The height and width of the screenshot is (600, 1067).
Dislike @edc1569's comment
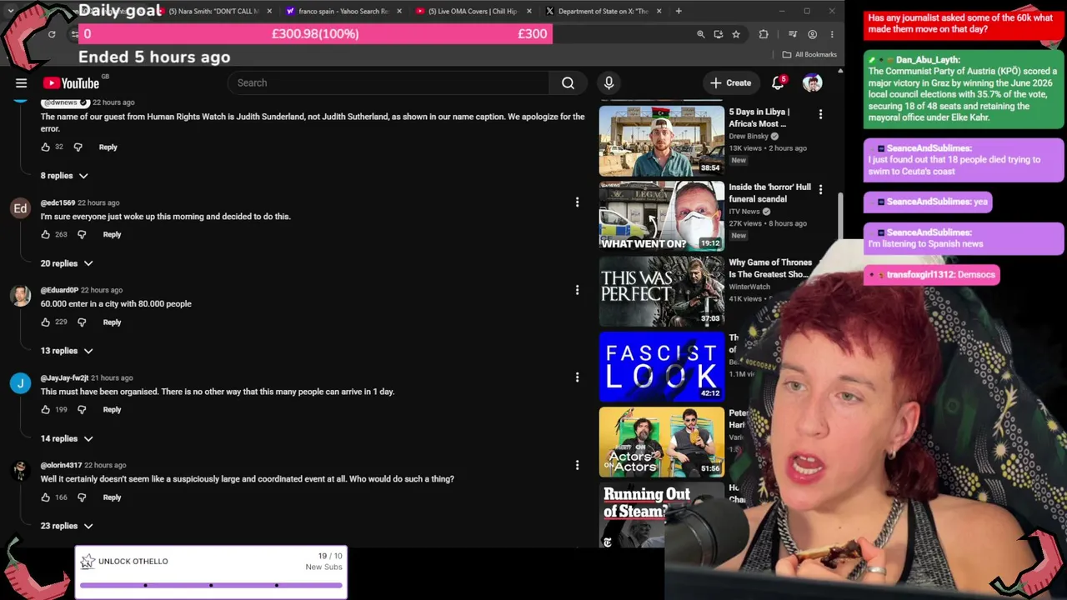(82, 235)
